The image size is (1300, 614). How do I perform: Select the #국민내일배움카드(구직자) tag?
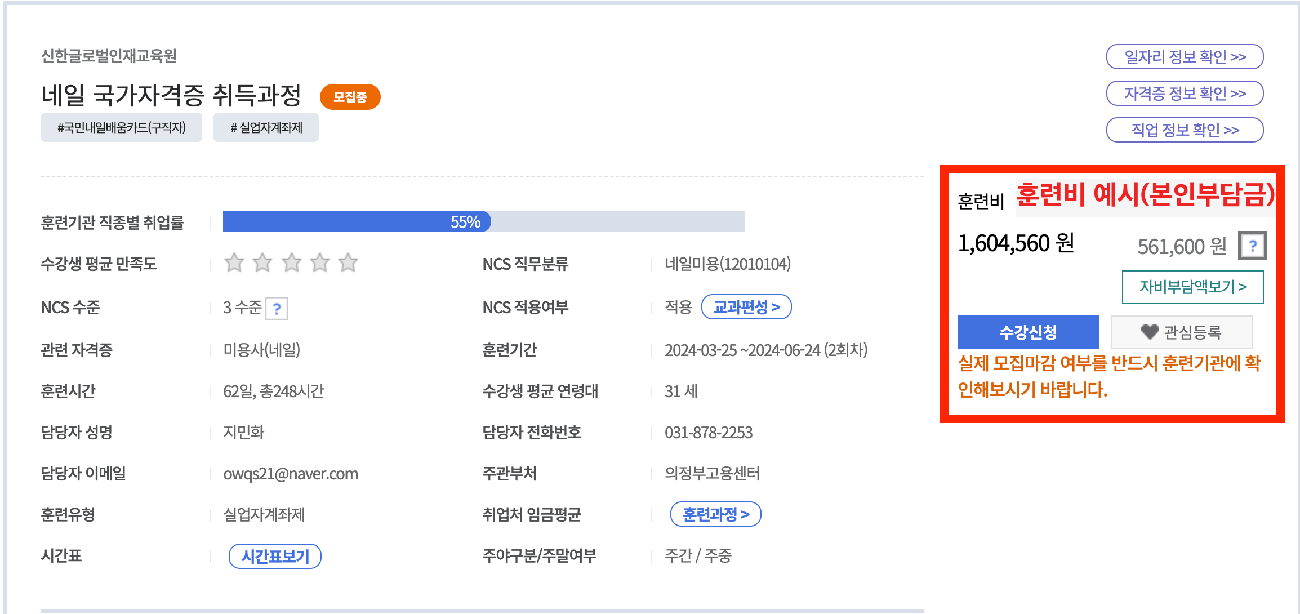(x=121, y=128)
